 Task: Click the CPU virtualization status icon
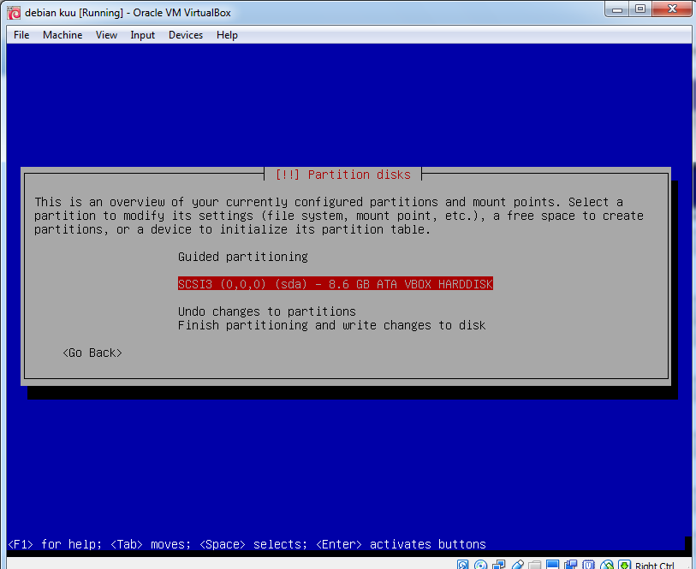pyautogui.click(x=589, y=565)
